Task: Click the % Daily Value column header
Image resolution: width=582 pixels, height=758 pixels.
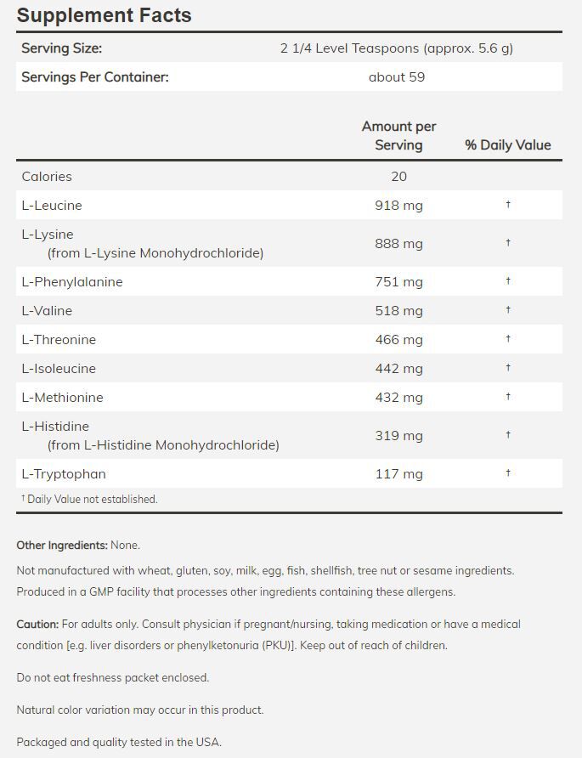Action: [507, 145]
